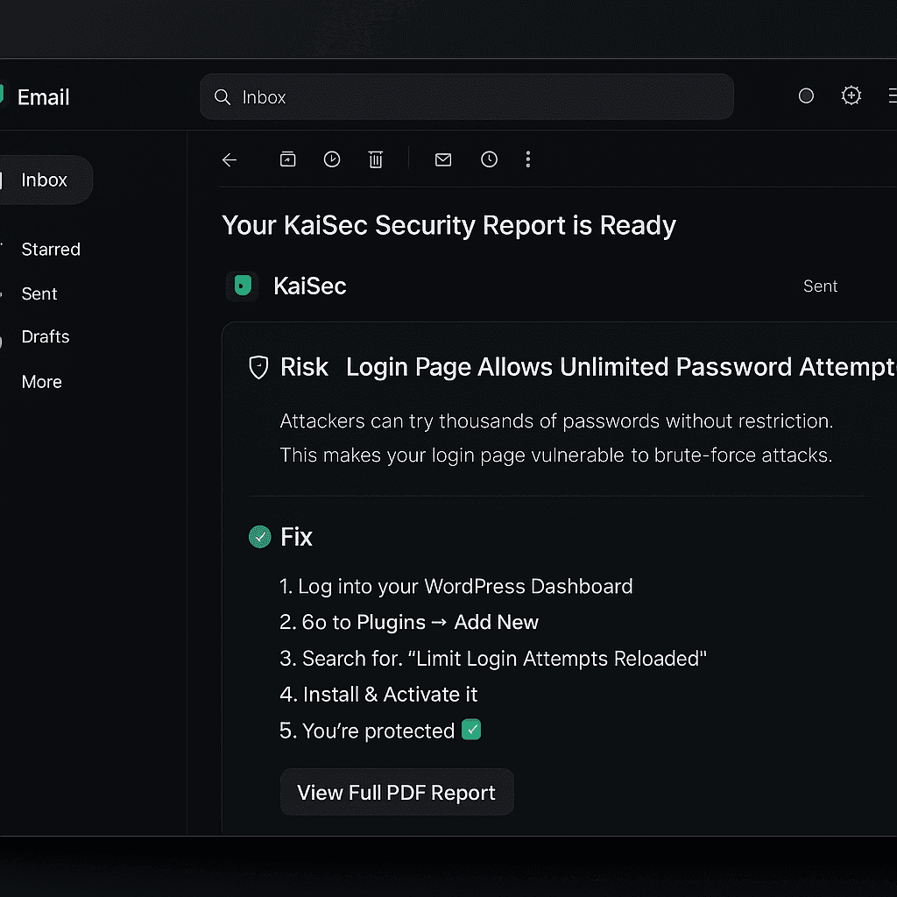The image size is (897, 897).
Task: Click the KaiSec sender name
Action: [309, 286]
